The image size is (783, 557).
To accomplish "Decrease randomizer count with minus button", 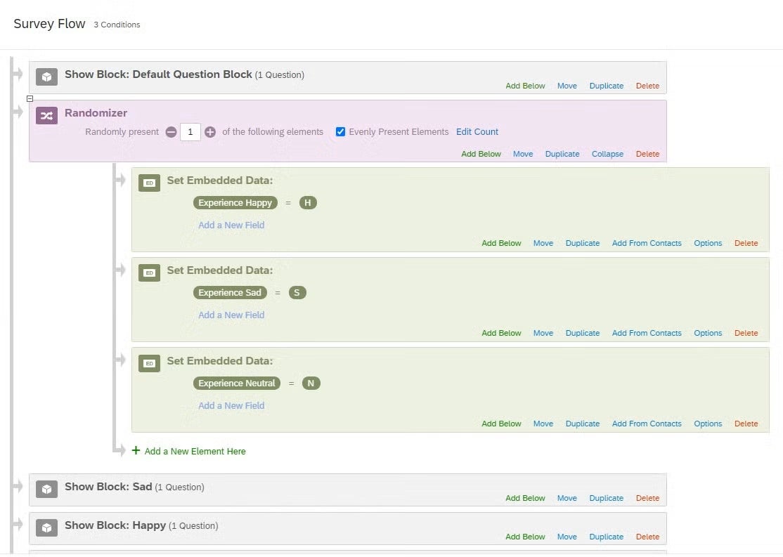I will coord(172,132).
